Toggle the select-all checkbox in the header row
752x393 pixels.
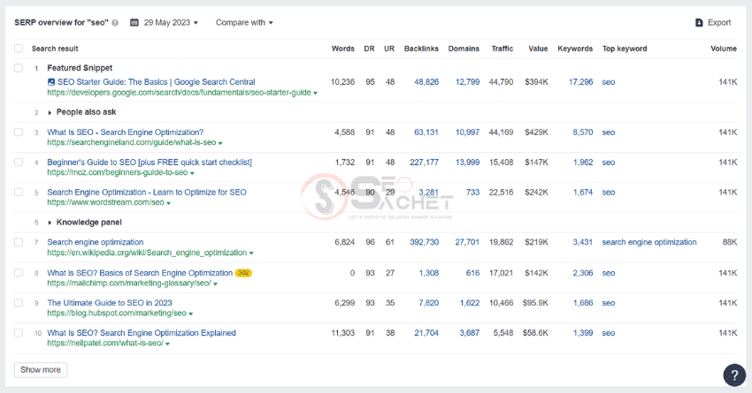(x=19, y=49)
